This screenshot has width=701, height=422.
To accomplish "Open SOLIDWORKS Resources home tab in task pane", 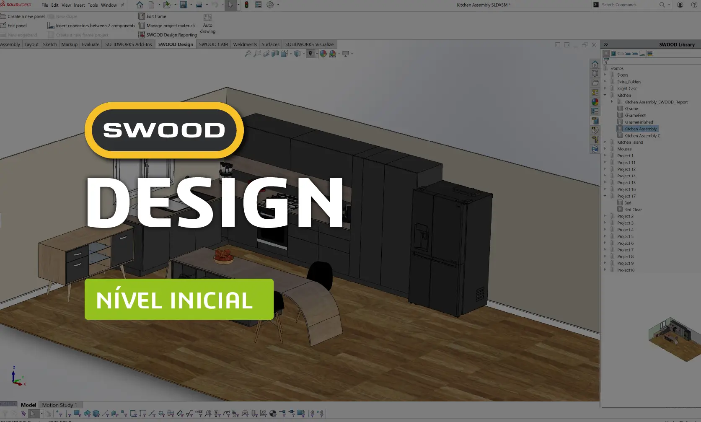I will pyautogui.click(x=595, y=64).
